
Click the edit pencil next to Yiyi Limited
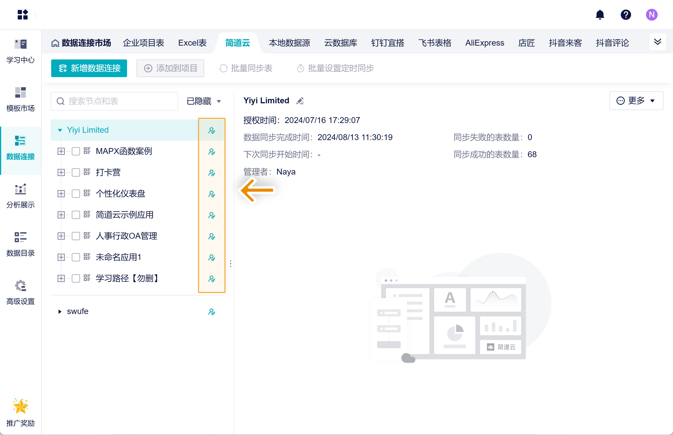(x=300, y=101)
